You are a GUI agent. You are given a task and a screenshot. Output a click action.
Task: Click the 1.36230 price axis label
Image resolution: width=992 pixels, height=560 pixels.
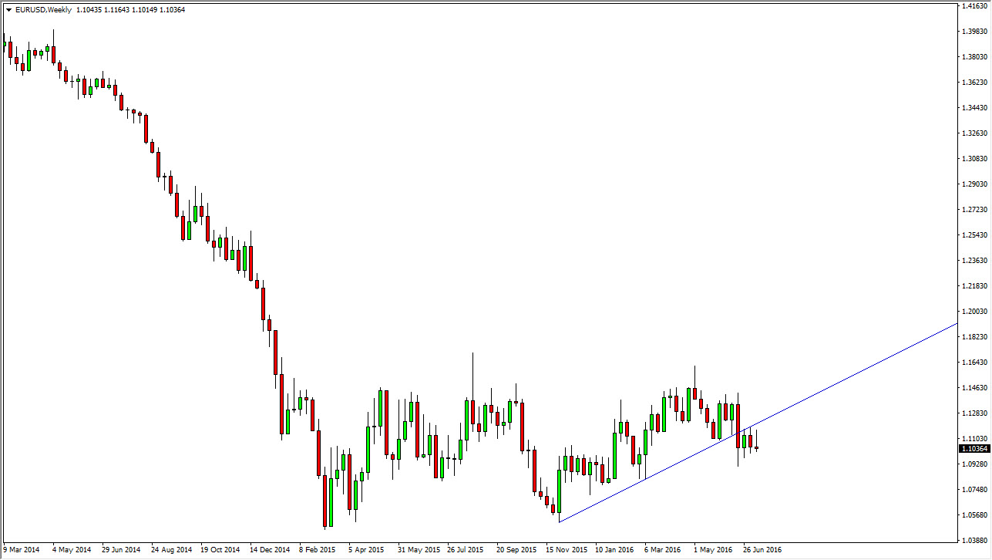[974, 82]
